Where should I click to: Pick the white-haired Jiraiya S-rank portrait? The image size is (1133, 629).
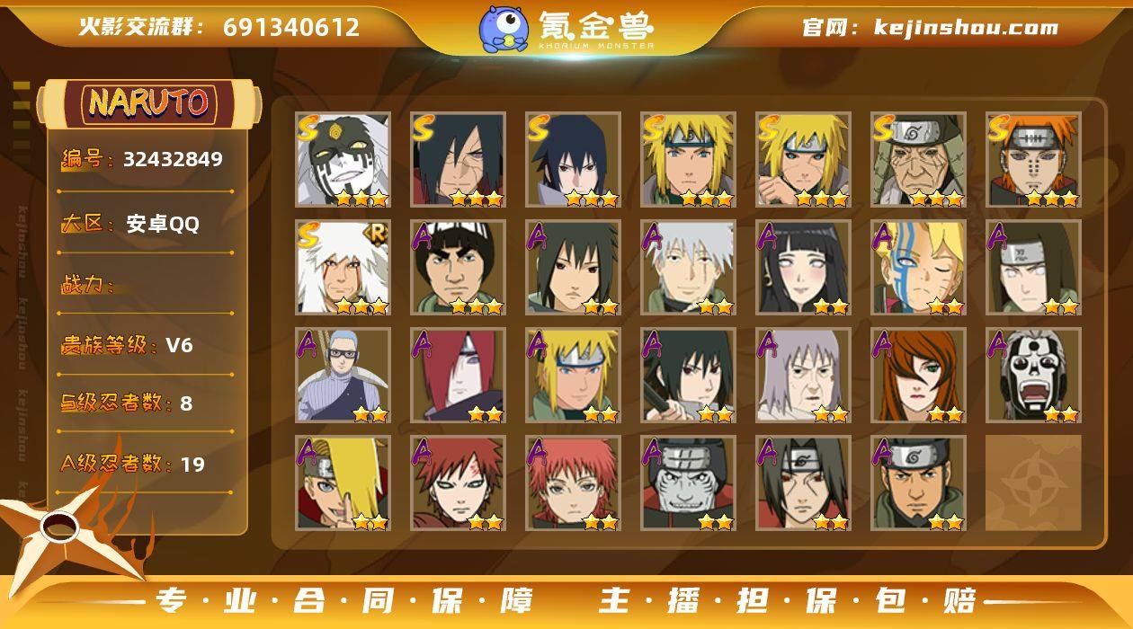click(x=343, y=268)
